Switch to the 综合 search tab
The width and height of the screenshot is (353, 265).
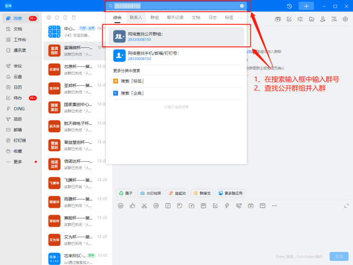(117, 17)
